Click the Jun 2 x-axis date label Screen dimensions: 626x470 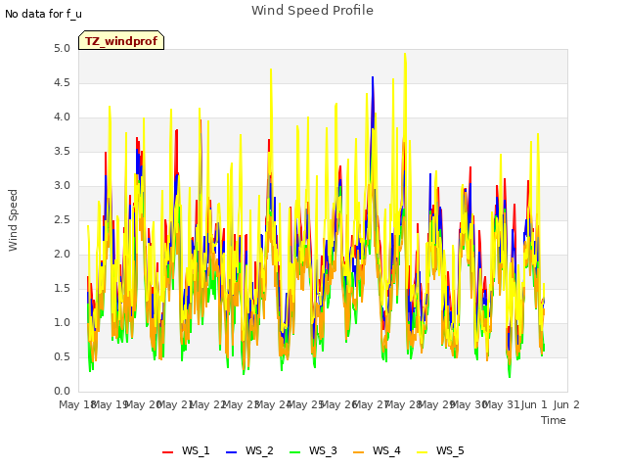tap(566, 404)
